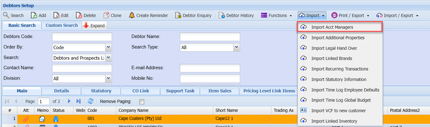
Task: Click the paperclip attachment icon in row 1
Action: click(26, 119)
